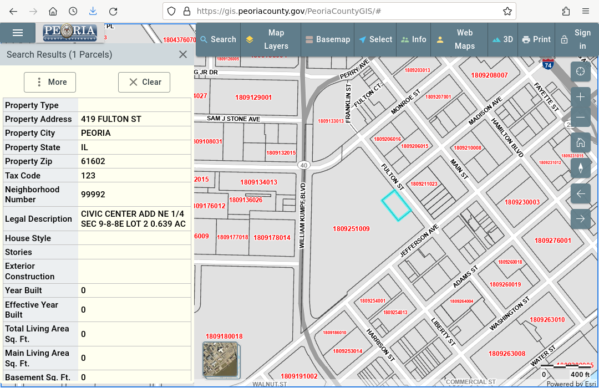
Task: Return map to home extent
Action: (x=580, y=142)
